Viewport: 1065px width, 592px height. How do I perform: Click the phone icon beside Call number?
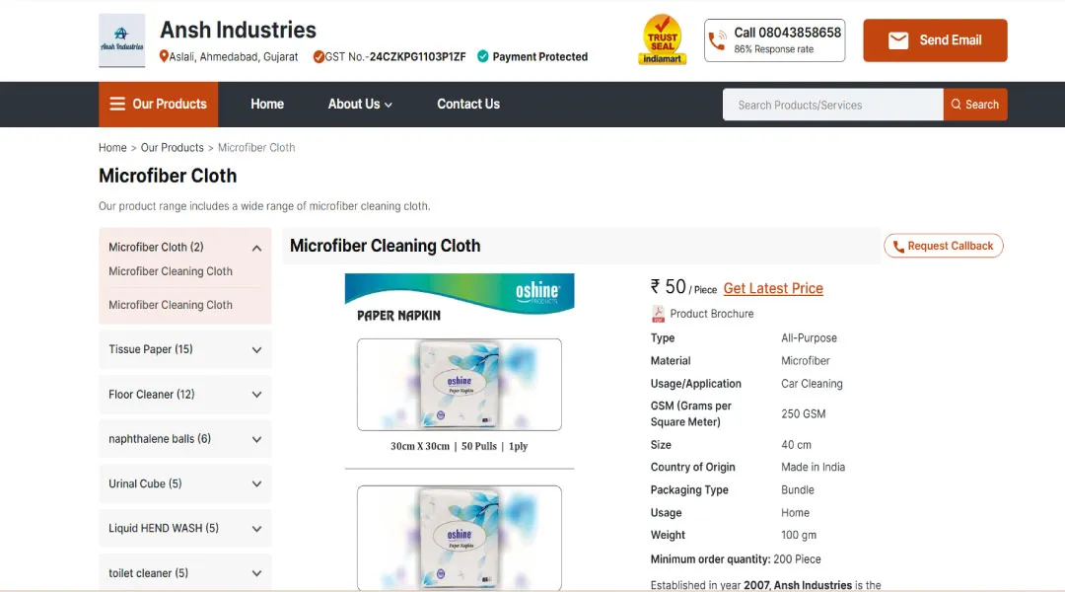[717, 40]
